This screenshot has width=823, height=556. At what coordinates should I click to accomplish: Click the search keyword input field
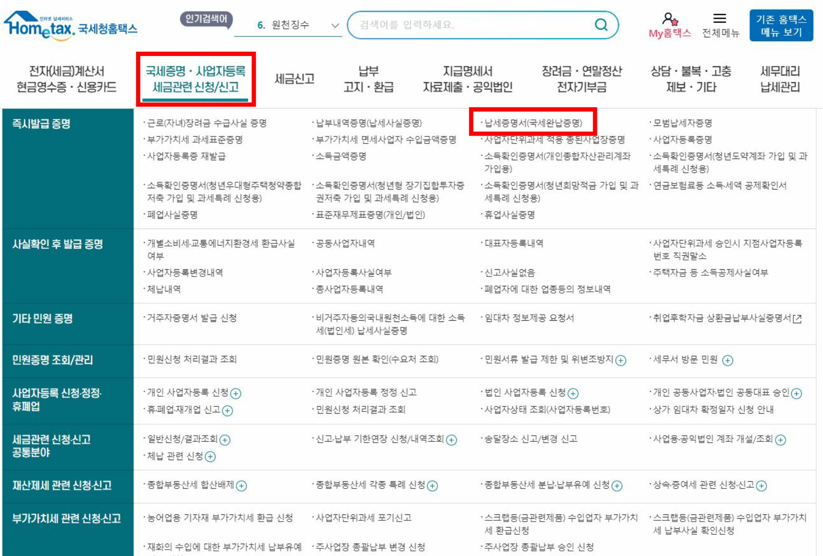tap(471, 25)
